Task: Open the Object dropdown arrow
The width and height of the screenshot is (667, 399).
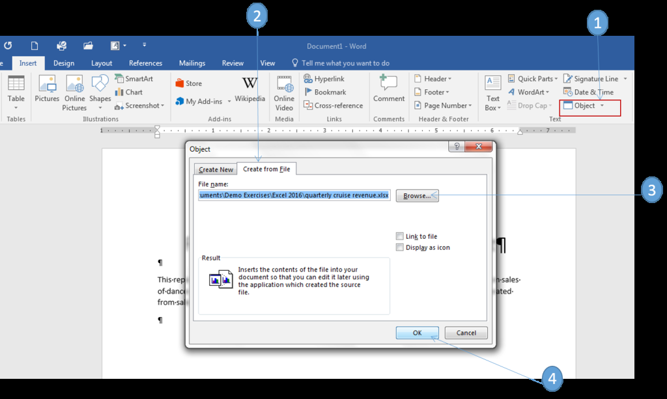Action: pyautogui.click(x=604, y=105)
